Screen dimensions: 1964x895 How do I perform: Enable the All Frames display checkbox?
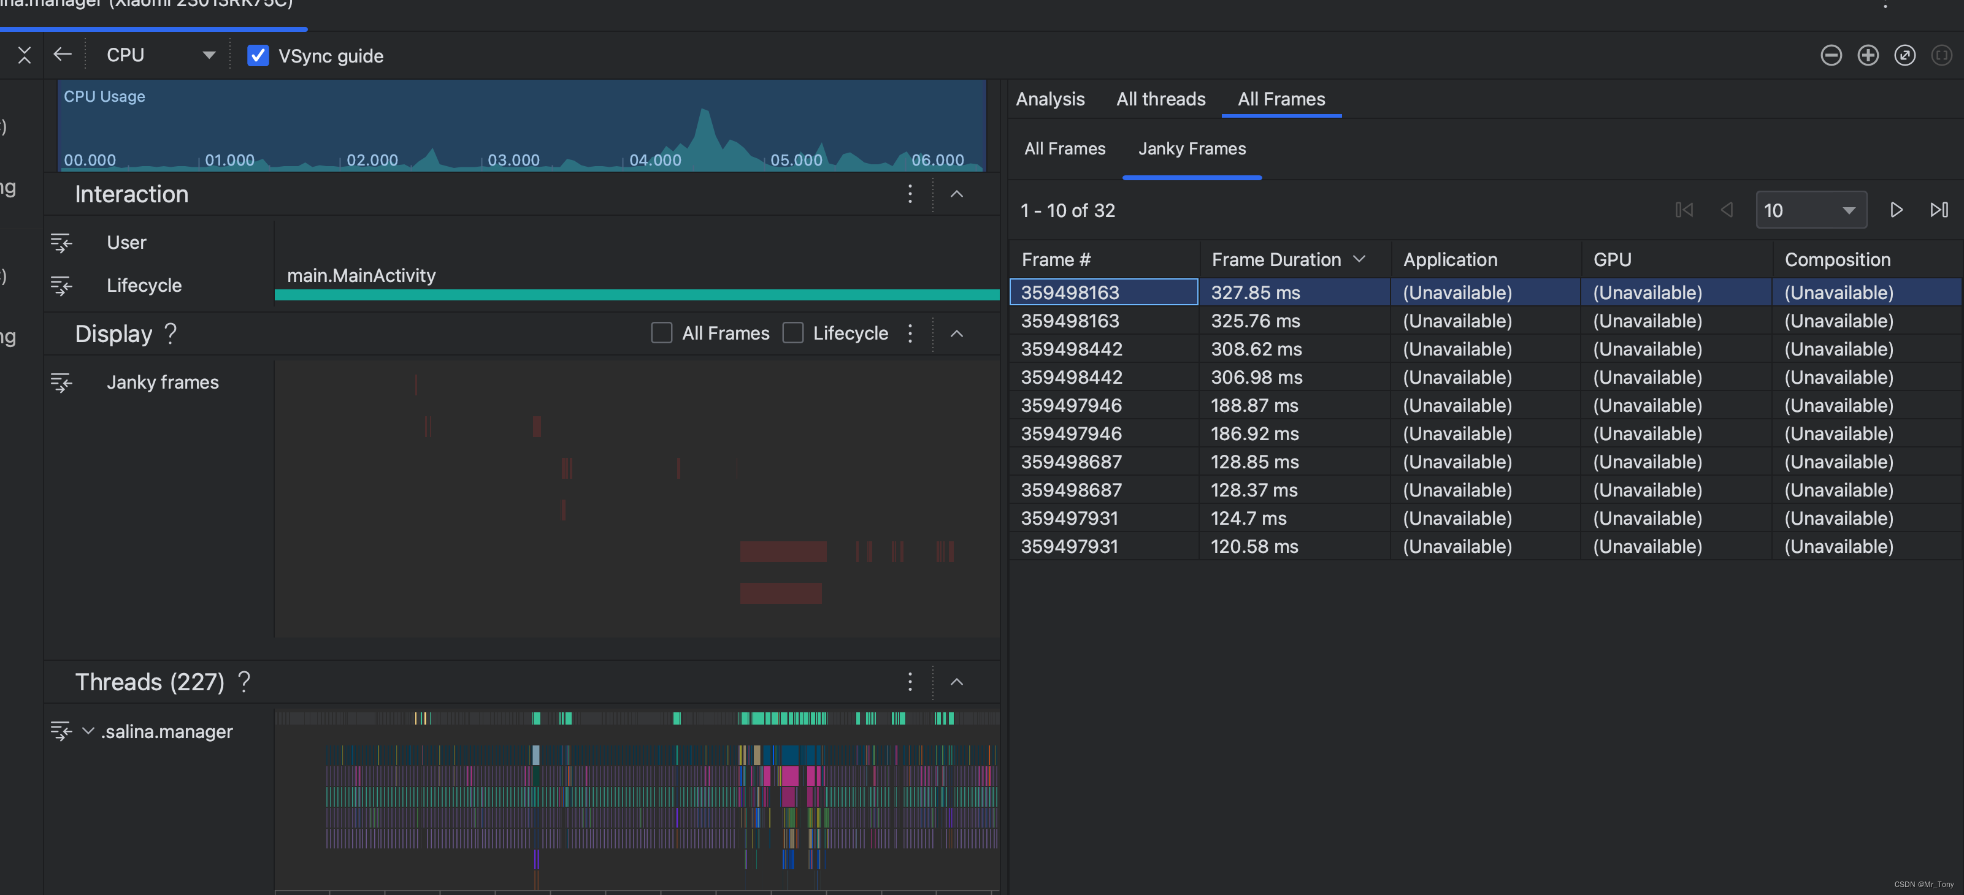661,333
